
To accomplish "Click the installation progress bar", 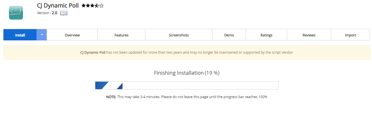I will point(187,85).
